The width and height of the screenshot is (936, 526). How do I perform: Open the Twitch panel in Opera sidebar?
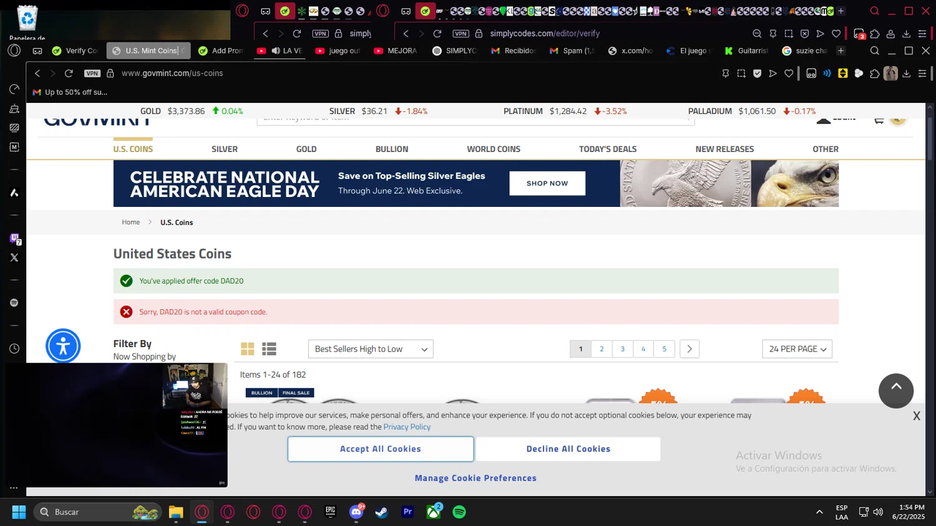click(x=14, y=238)
